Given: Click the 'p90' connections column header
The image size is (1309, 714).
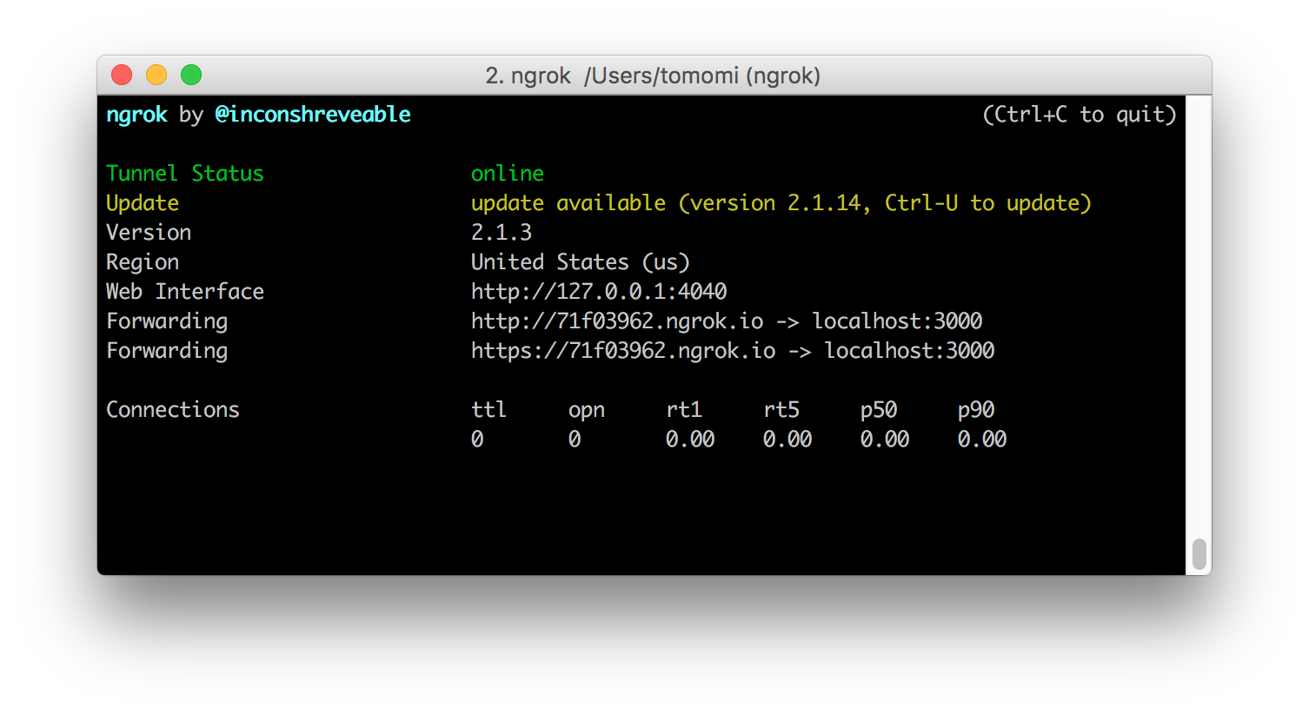Looking at the screenshot, I should coord(976,410).
